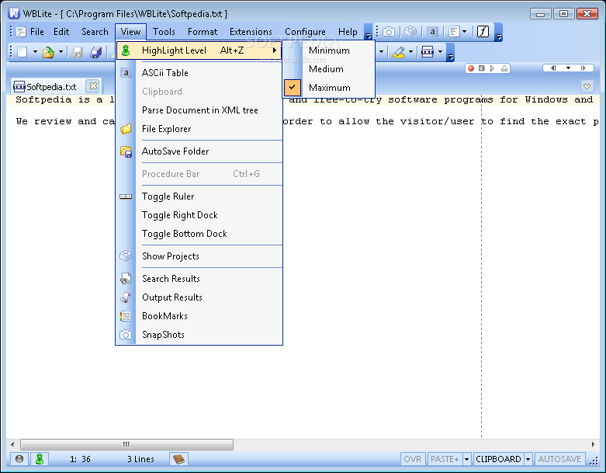The width and height of the screenshot is (606, 473).
Task: Click the brown book status bar icon
Action: 178,459
